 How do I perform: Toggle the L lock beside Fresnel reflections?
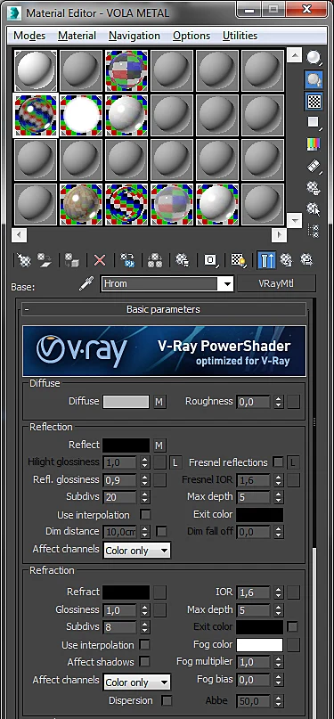tap(293, 462)
